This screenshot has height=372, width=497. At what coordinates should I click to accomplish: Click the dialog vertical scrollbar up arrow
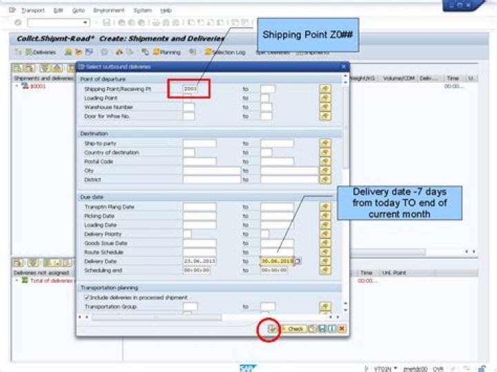tap(346, 77)
